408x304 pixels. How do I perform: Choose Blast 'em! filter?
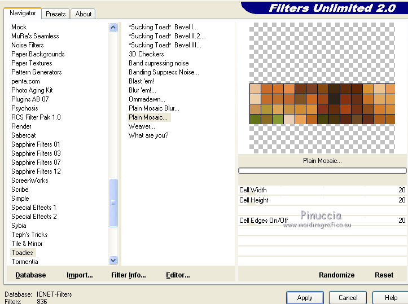click(141, 81)
